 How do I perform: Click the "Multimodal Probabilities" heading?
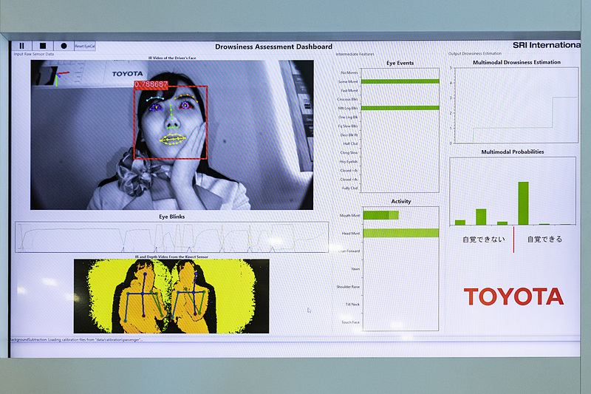[x=513, y=152]
